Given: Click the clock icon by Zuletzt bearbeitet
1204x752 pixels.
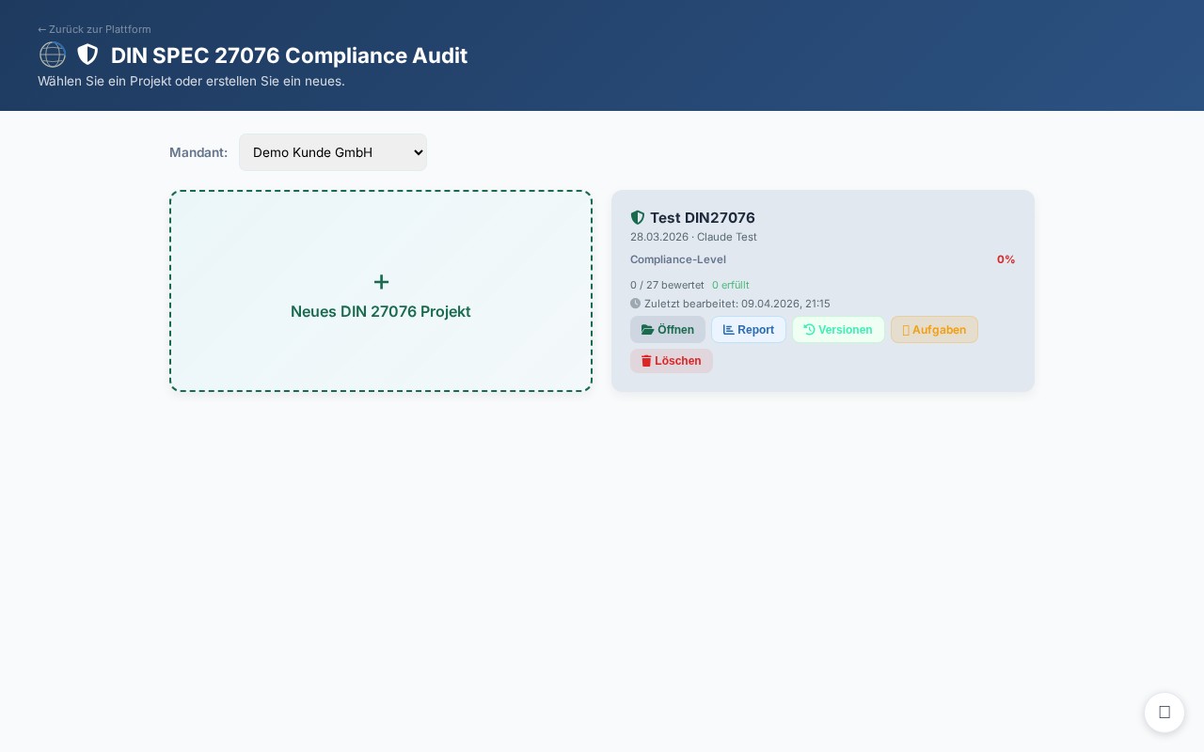Looking at the screenshot, I should coord(635,304).
